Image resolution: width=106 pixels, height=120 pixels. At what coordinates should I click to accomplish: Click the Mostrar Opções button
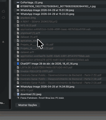coord(28,105)
